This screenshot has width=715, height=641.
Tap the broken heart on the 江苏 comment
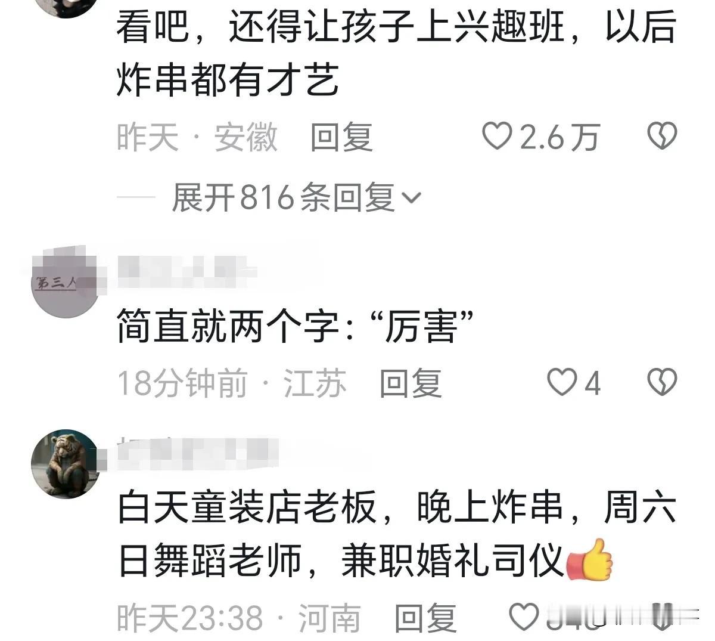click(x=662, y=382)
